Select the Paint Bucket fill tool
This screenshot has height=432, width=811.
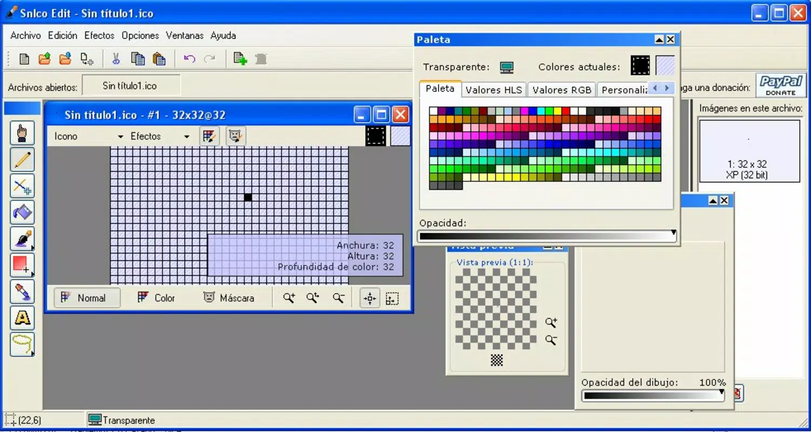[22, 212]
